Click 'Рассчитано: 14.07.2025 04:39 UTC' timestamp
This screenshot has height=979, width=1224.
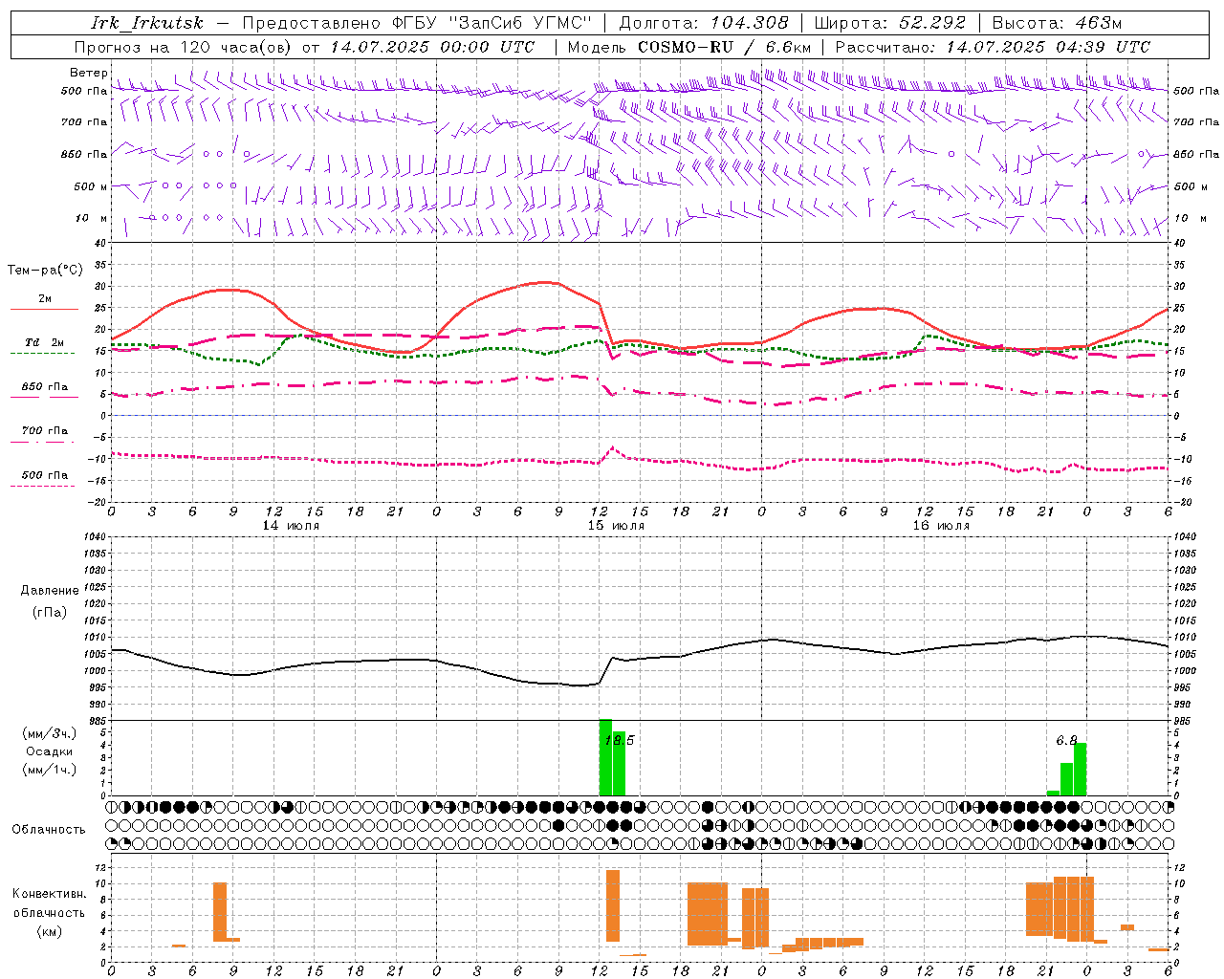(993, 47)
